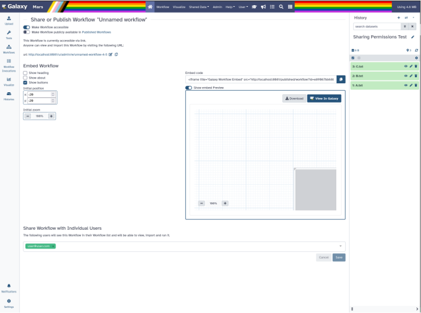Delete the C.txt dataset
The image size is (421, 313).
(x=415, y=66)
